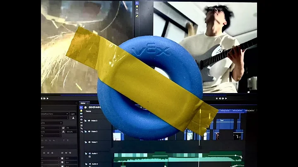Click the Tracks header label

[x=88, y=111]
